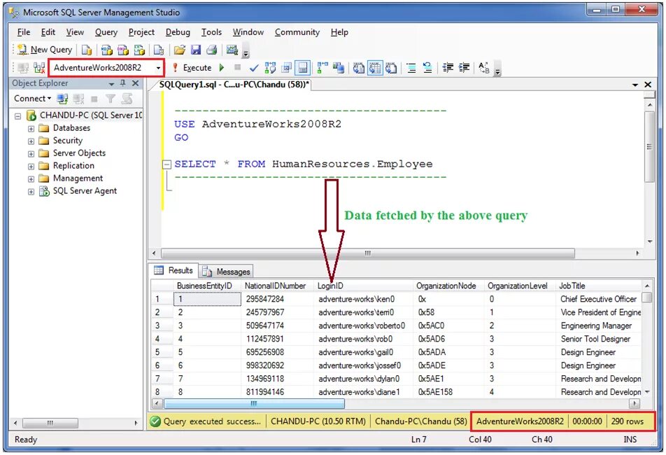The image size is (666, 455).
Task: Switch to the Results tab
Action: pyautogui.click(x=173, y=271)
